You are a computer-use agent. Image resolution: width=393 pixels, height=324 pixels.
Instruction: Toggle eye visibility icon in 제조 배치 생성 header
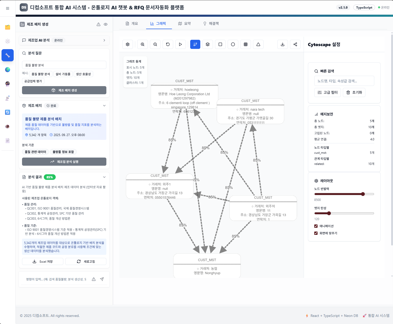tap(106, 24)
